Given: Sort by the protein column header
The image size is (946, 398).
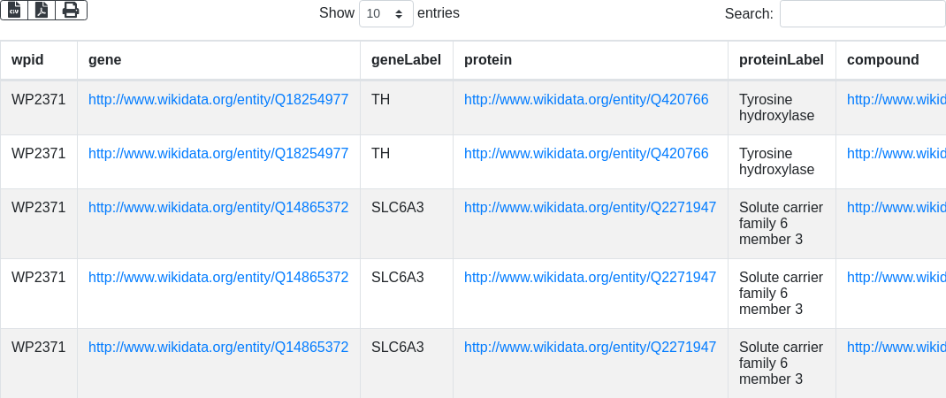Looking at the screenshot, I should (x=488, y=60).
